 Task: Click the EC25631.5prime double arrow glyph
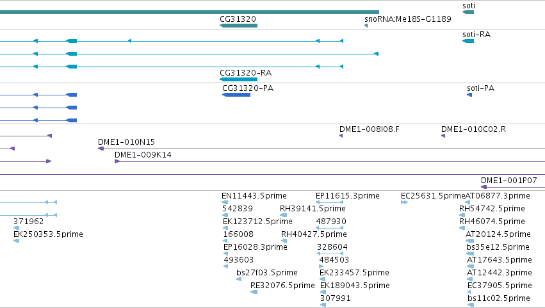pyautogui.click(x=404, y=202)
